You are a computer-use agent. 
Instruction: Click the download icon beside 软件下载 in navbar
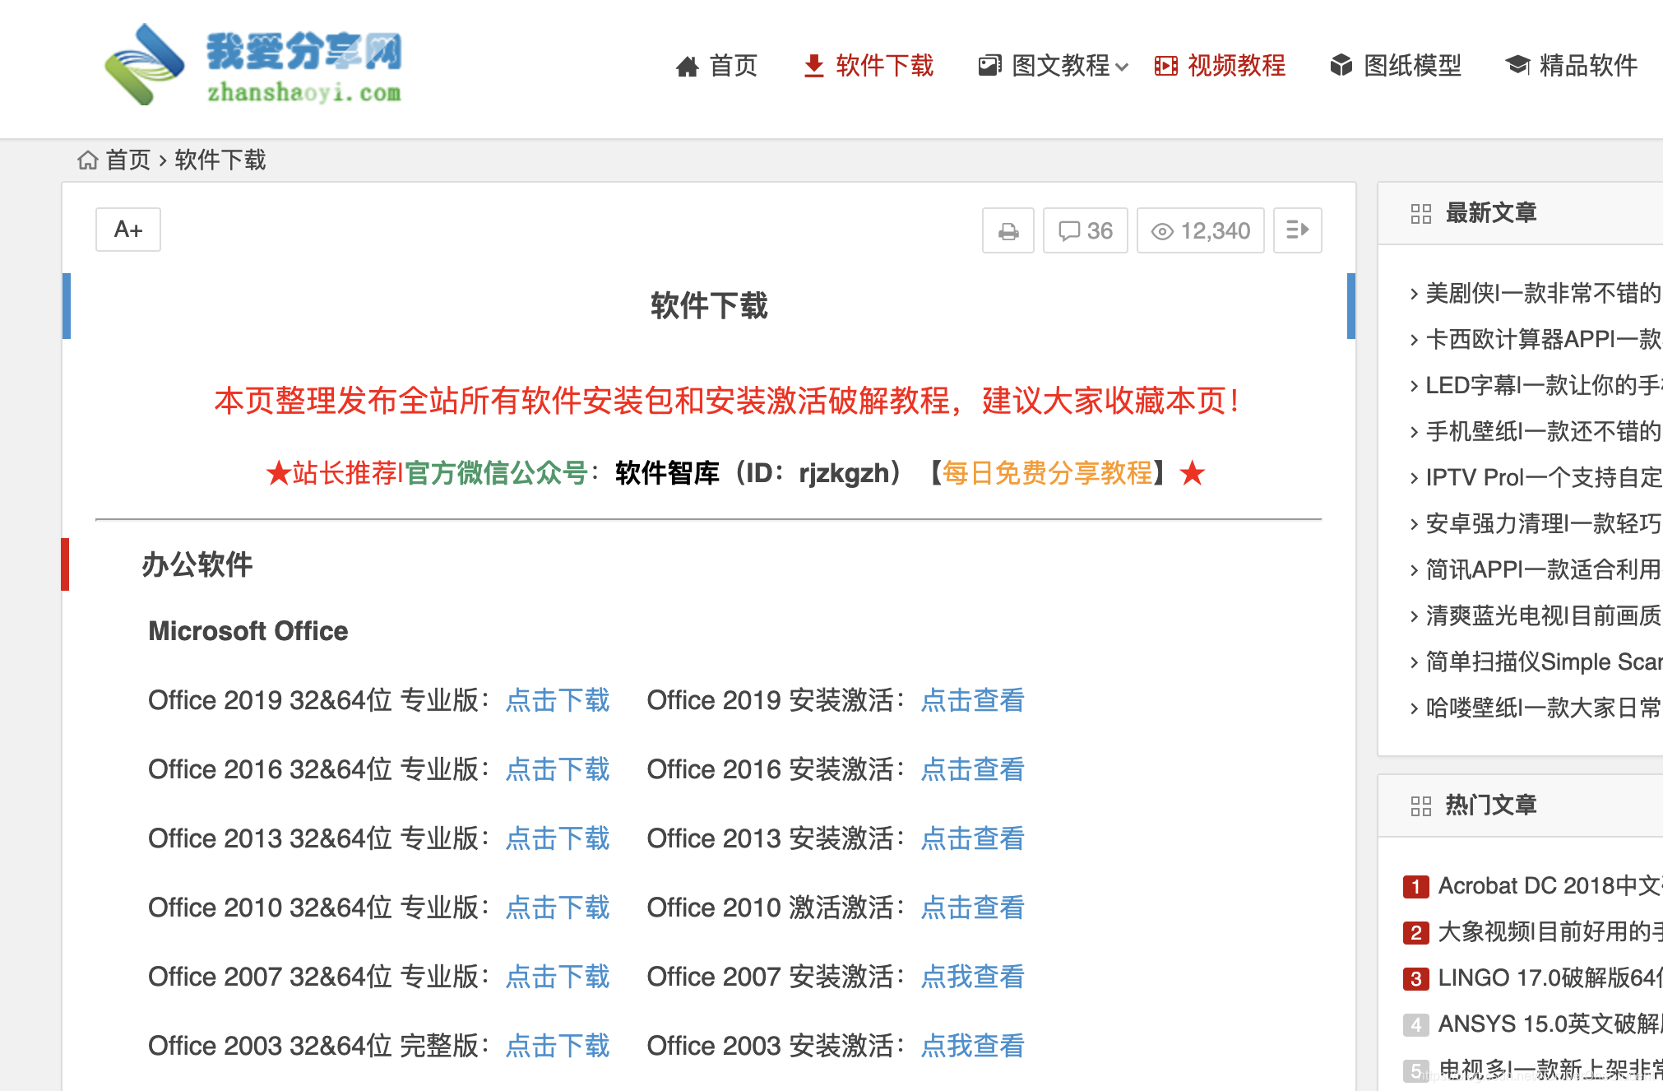tap(813, 66)
